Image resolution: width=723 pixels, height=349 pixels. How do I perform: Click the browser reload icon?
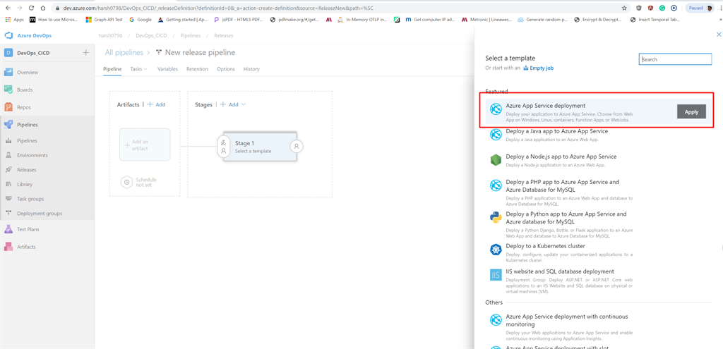point(31,8)
